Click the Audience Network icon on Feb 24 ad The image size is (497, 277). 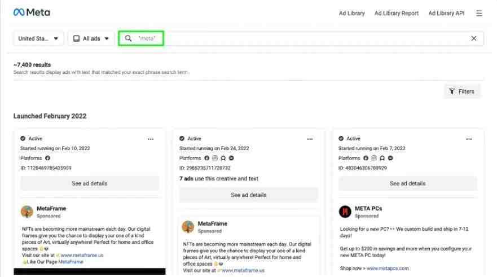223,158
